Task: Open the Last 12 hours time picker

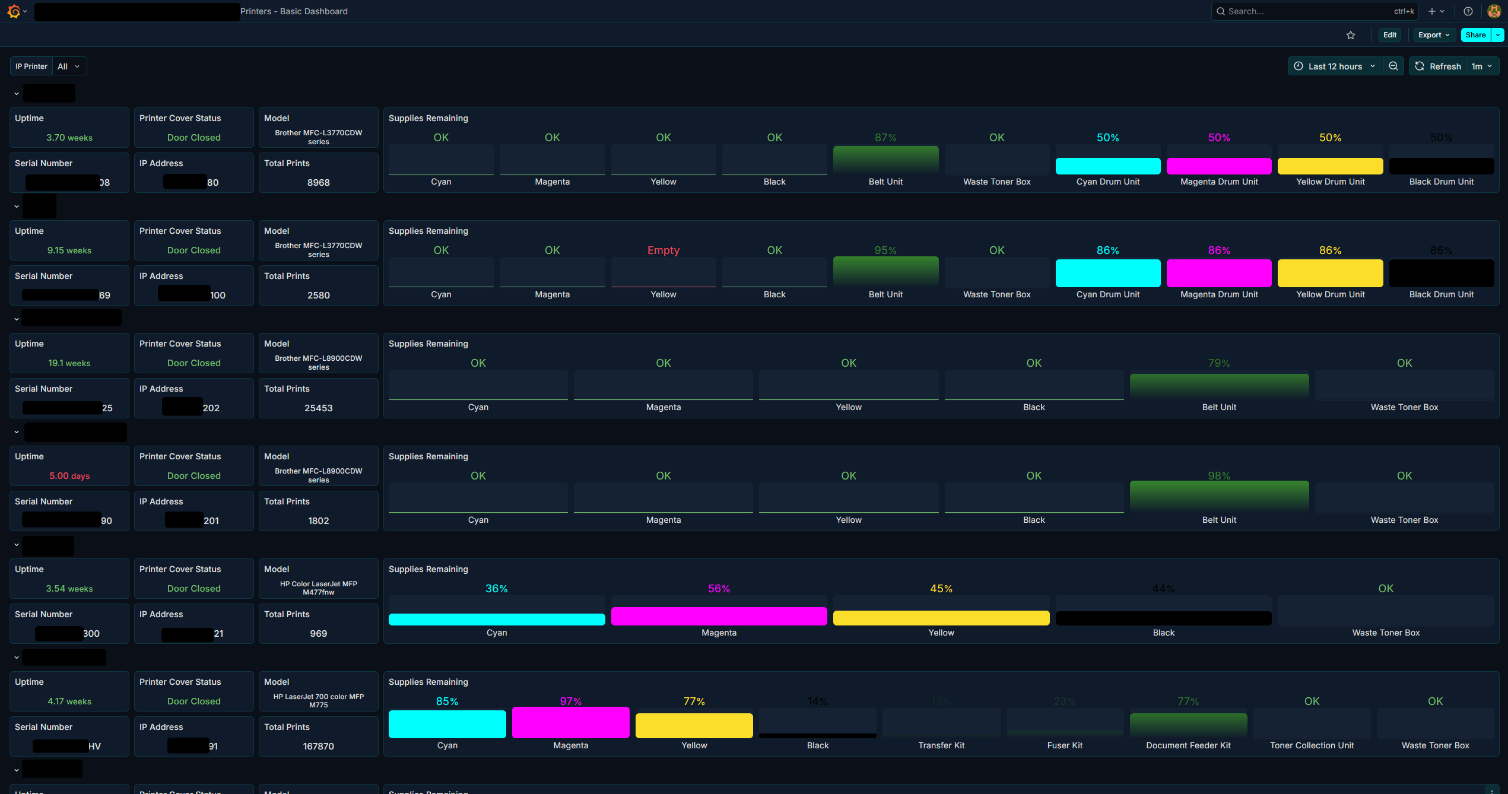Action: pyautogui.click(x=1334, y=66)
